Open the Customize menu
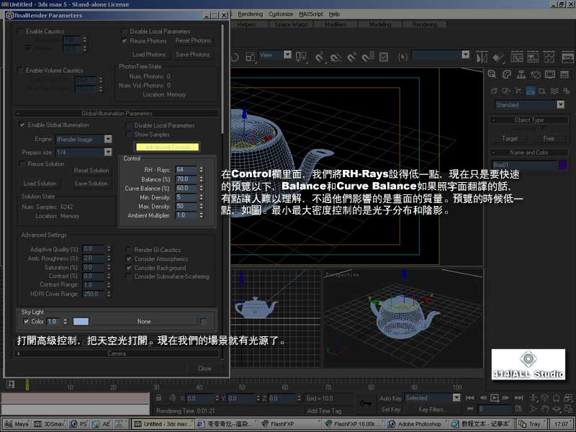The image size is (576, 432). pos(281,14)
